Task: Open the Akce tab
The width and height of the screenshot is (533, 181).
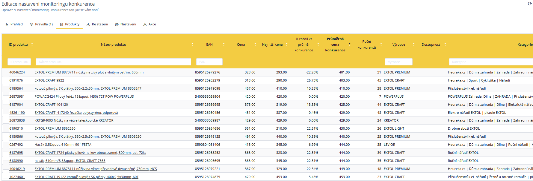Action: [150, 24]
